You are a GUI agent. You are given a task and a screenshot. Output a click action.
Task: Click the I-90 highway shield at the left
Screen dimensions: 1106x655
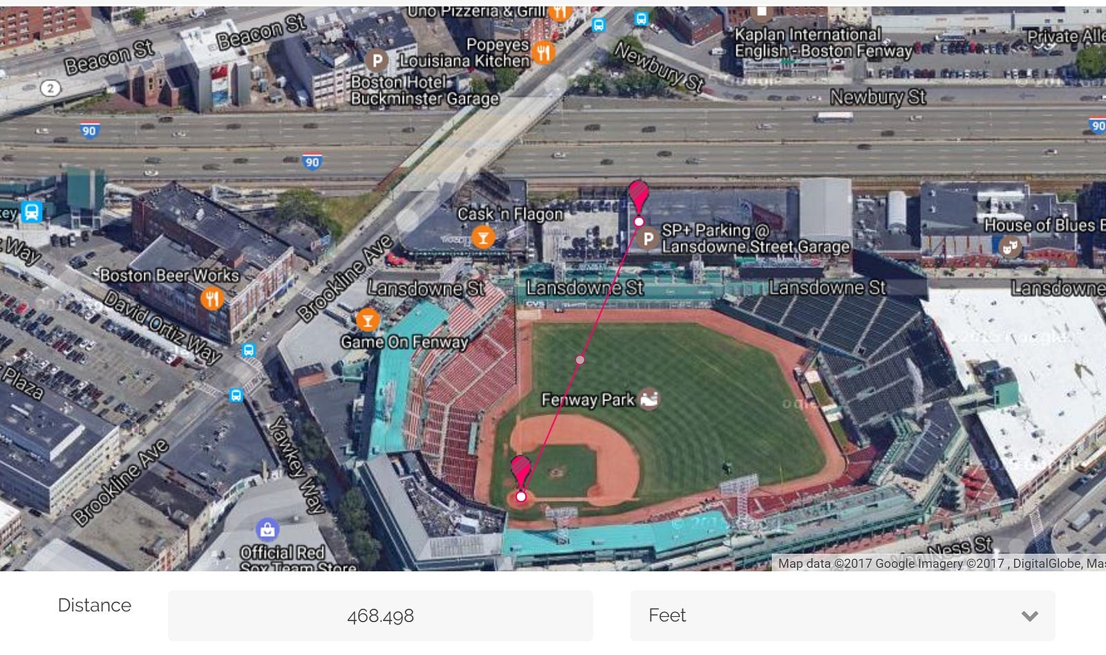point(89,130)
